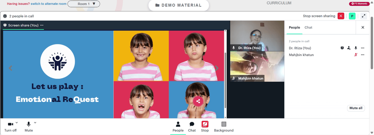The width and height of the screenshot is (374, 135).
Task: Click switch to alternate room link
Action: [x=48, y=4]
